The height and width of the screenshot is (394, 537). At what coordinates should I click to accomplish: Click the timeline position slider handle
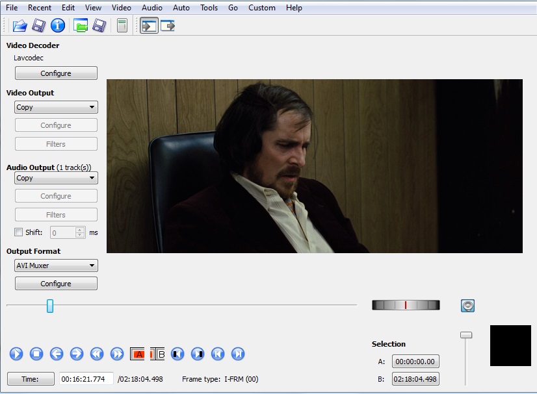pos(50,306)
